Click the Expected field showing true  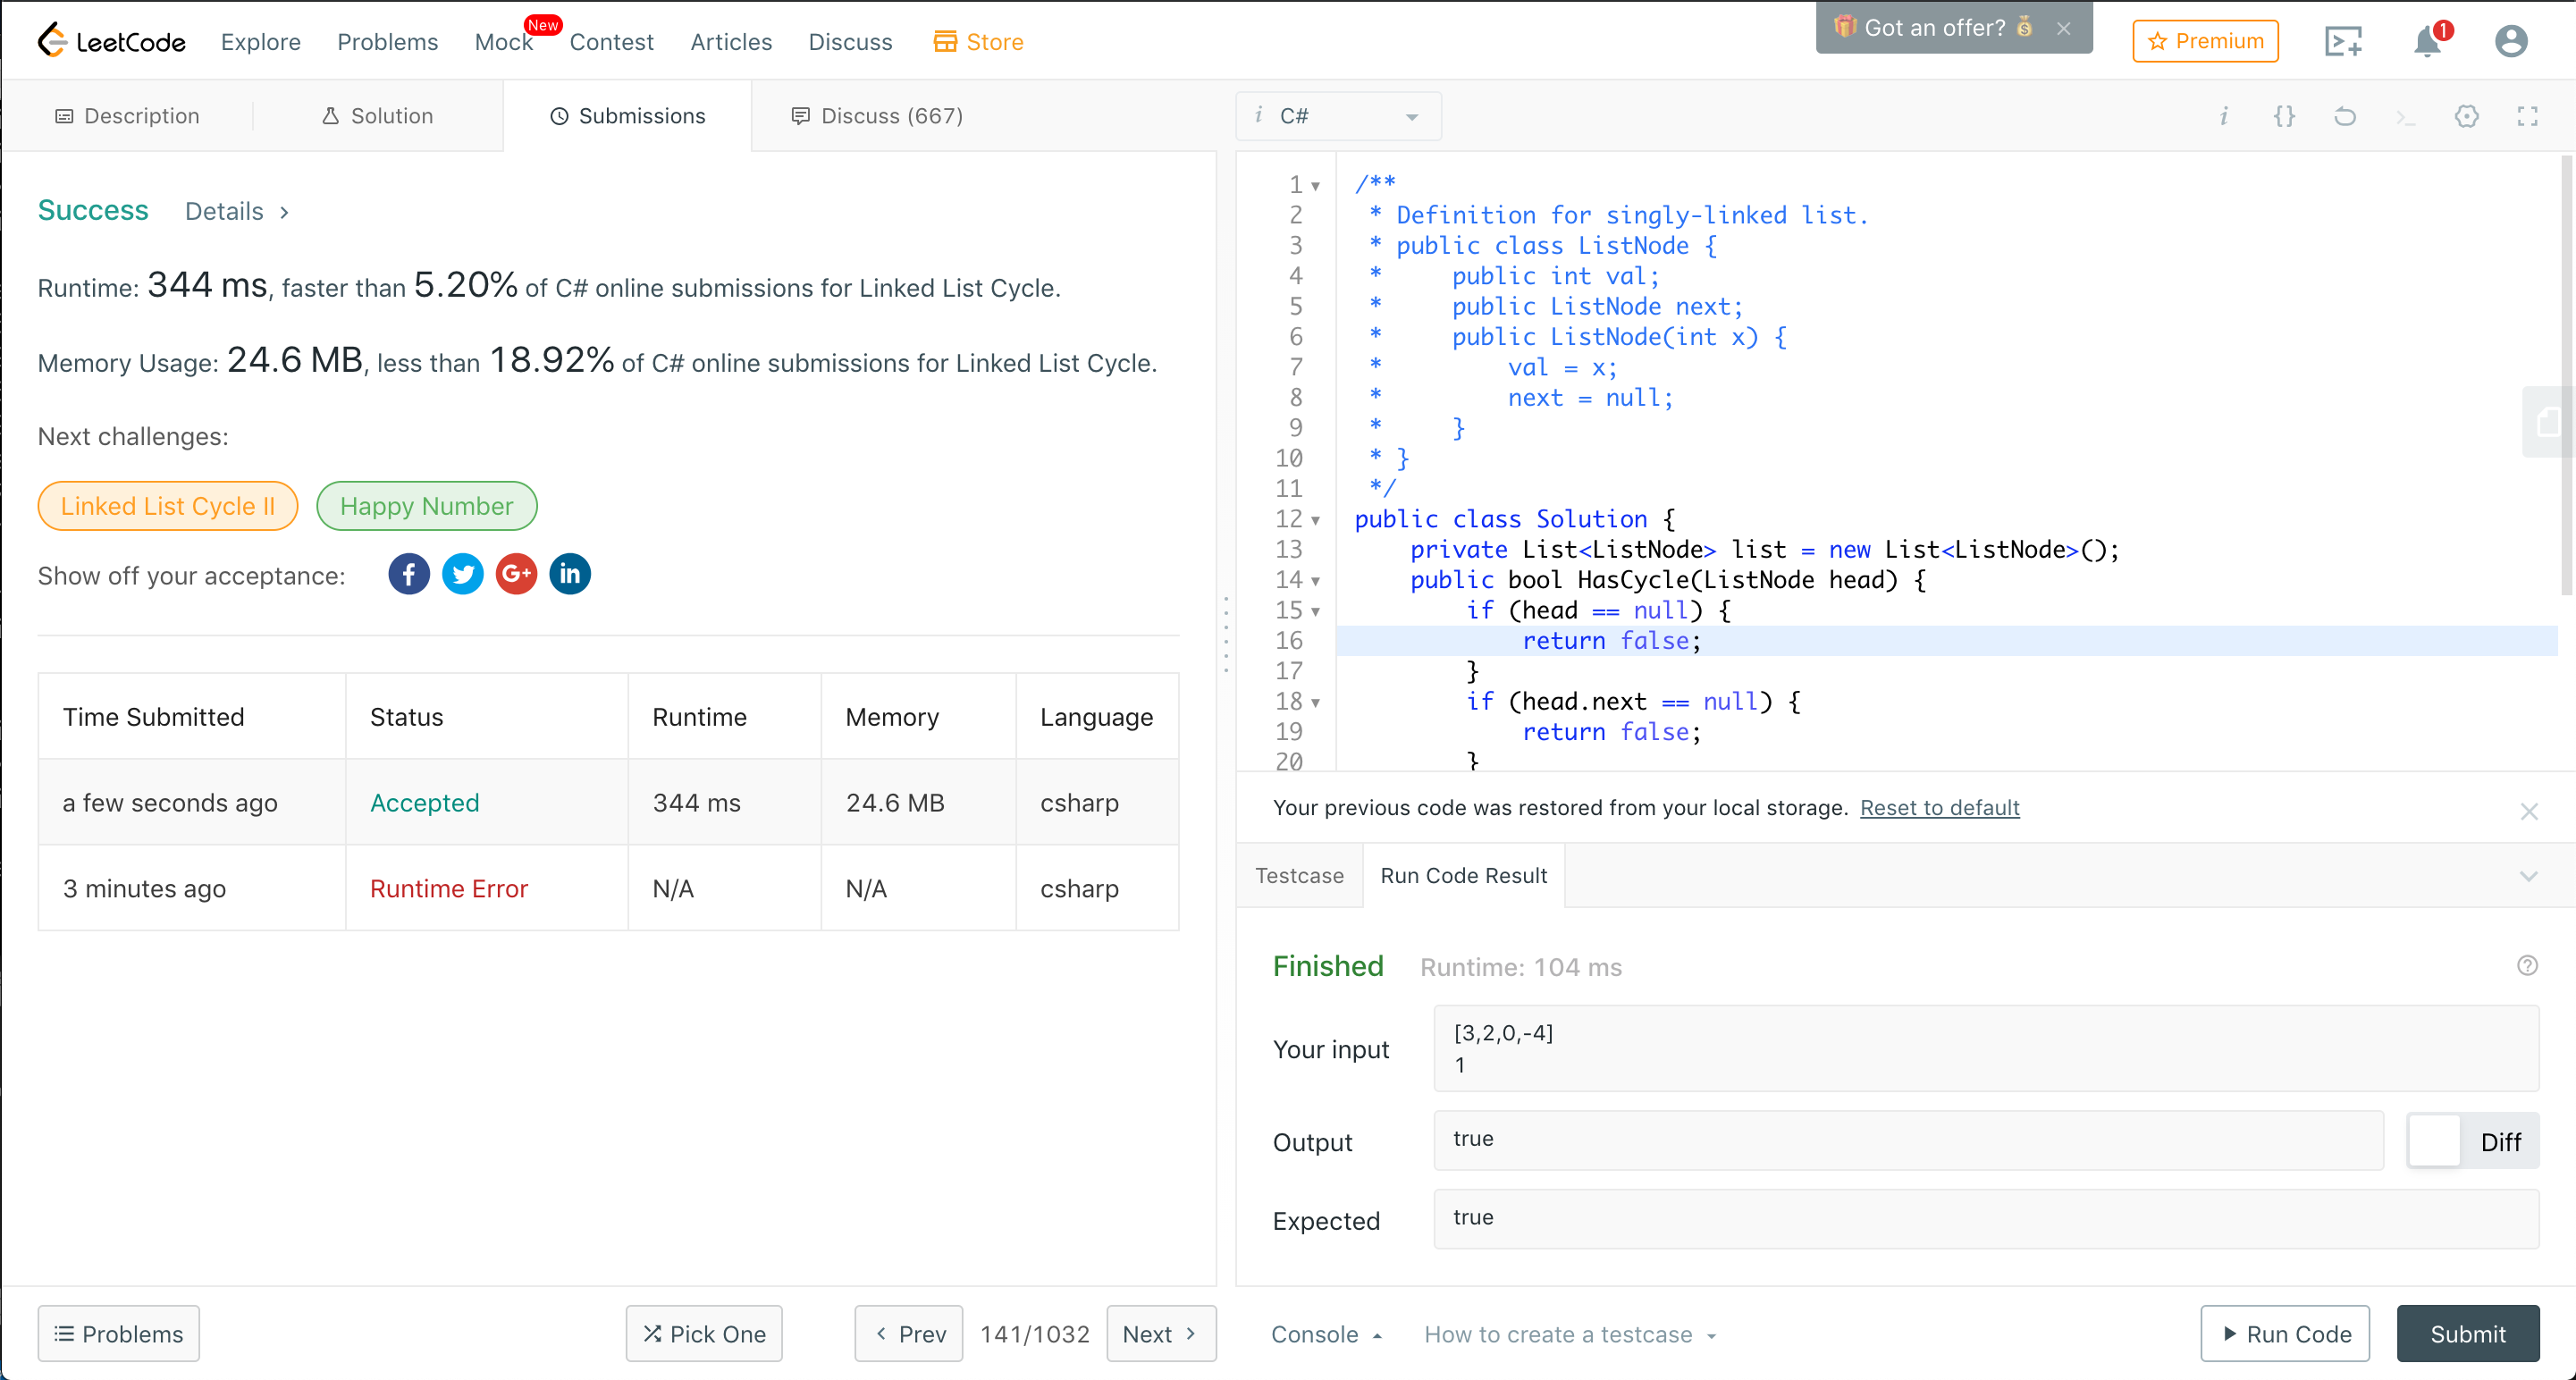[x=1986, y=1218]
